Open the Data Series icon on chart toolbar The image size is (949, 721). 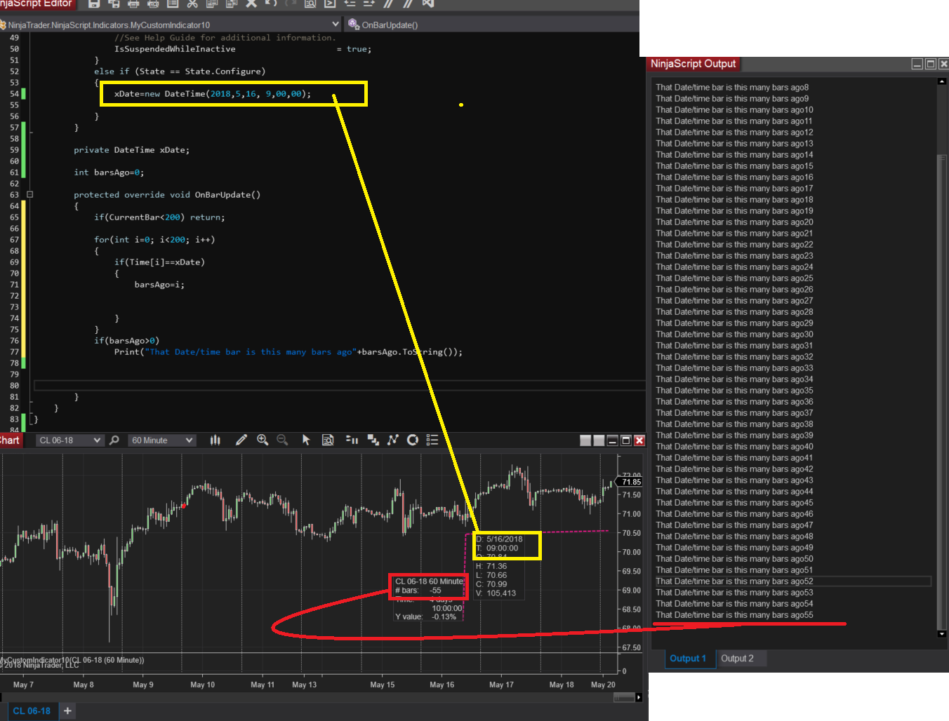(x=373, y=440)
